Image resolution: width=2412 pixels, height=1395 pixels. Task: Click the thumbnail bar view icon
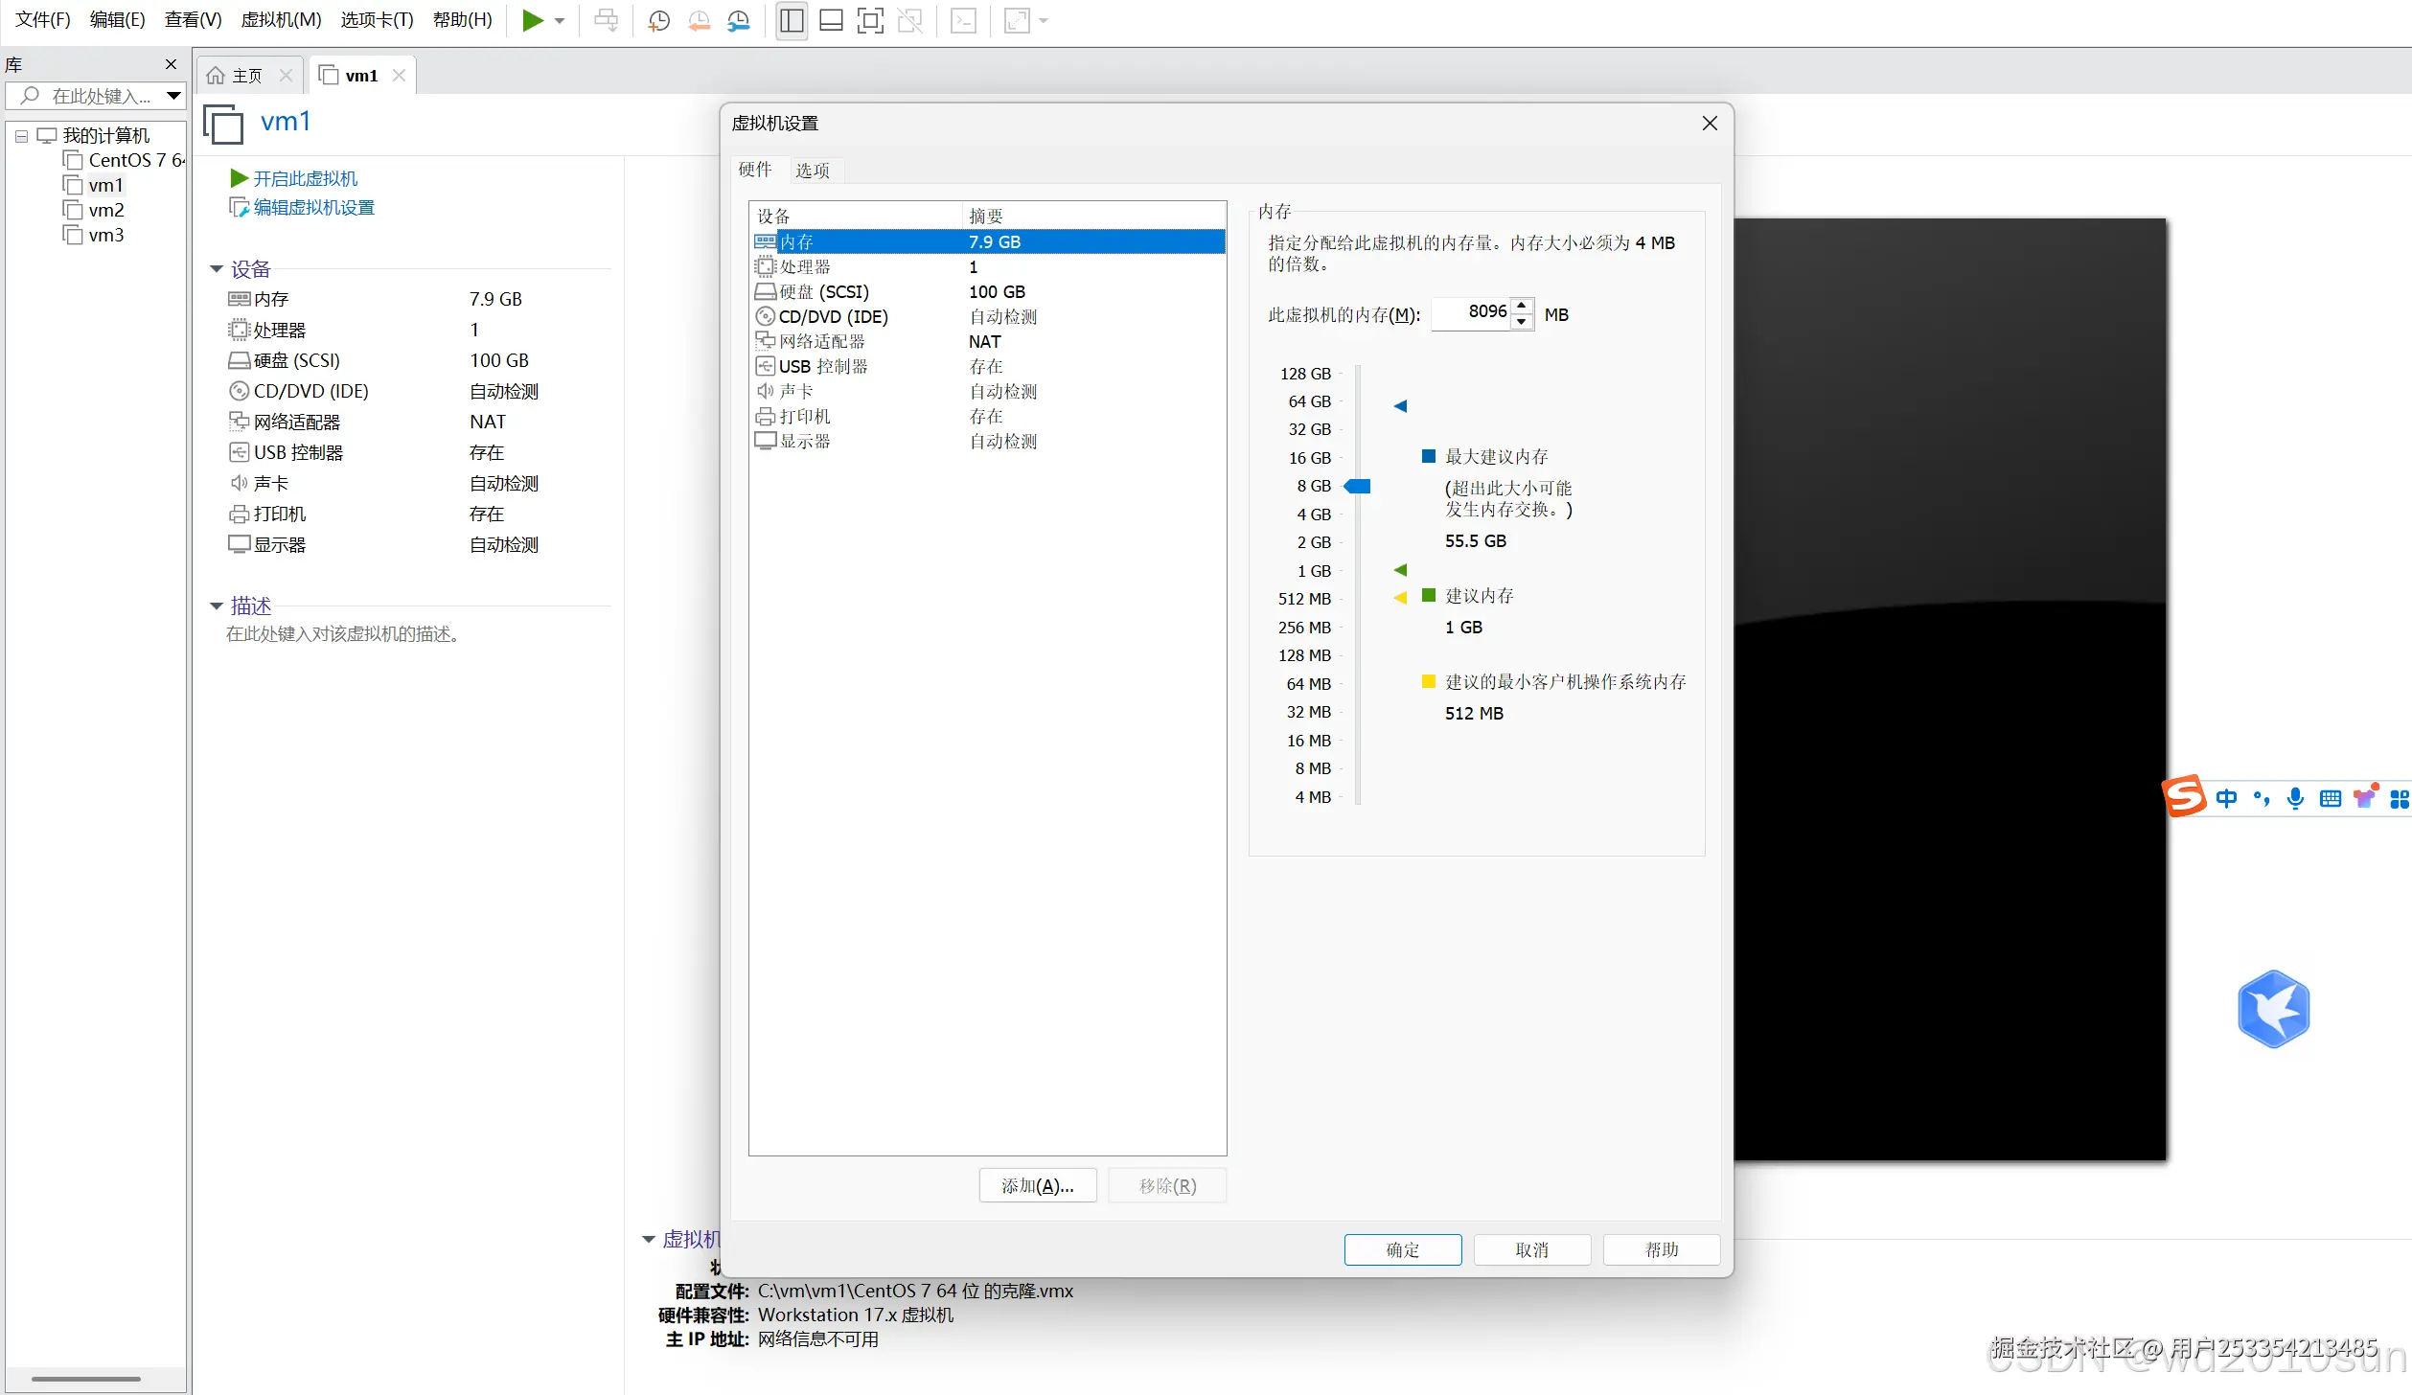tap(831, 20)
